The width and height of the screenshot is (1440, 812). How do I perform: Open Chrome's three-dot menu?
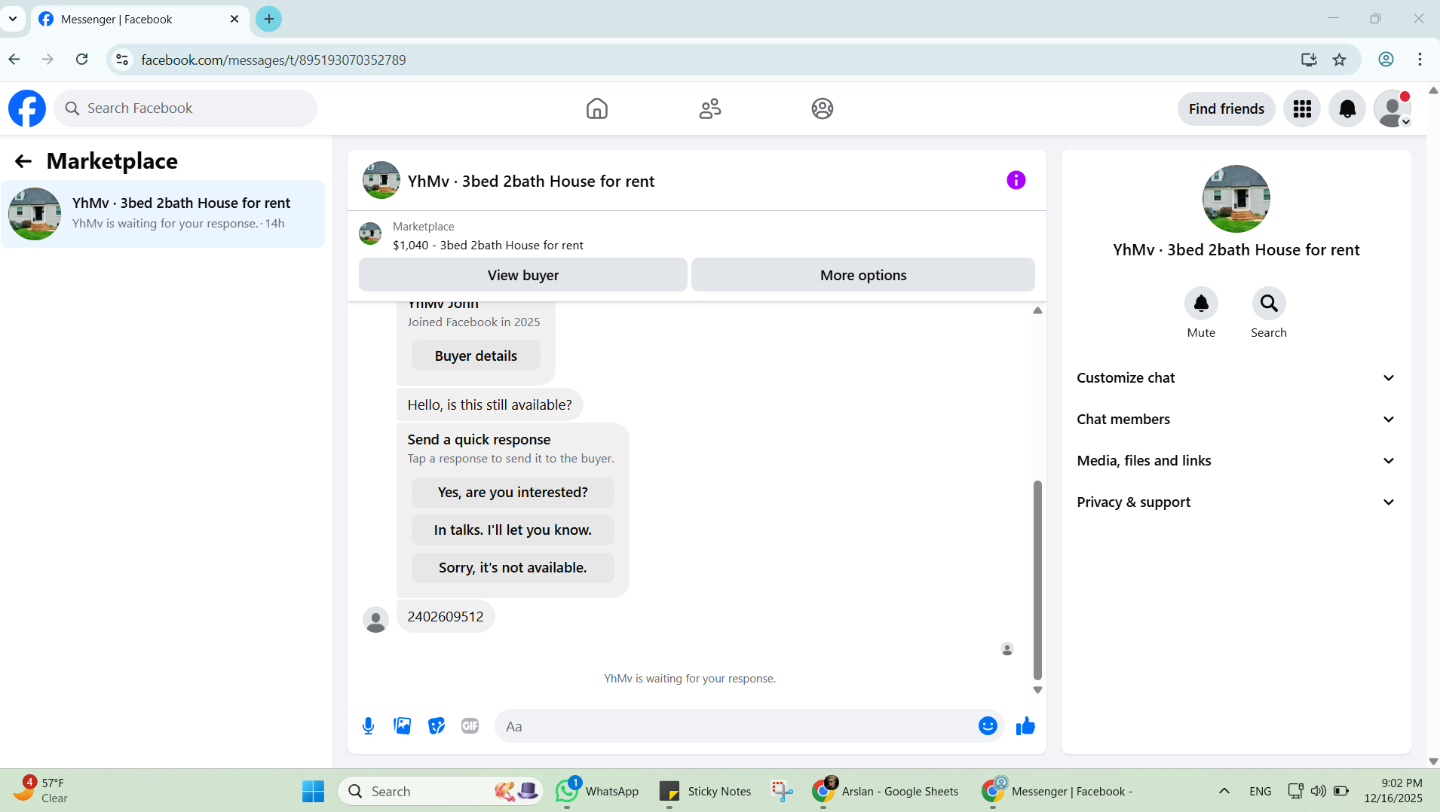pos(1420,60)
